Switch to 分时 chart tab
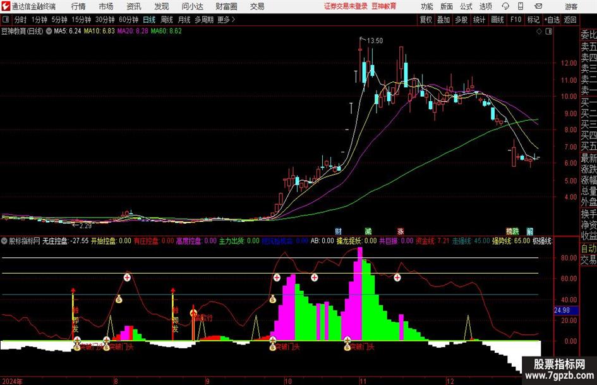Screen dimensions: 597x385 (x=21, y=20)
